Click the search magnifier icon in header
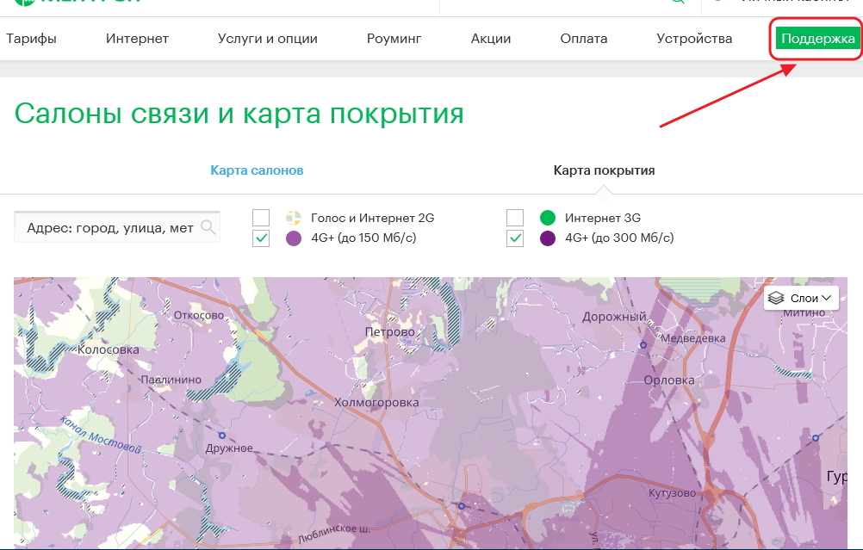 (679, 2)
